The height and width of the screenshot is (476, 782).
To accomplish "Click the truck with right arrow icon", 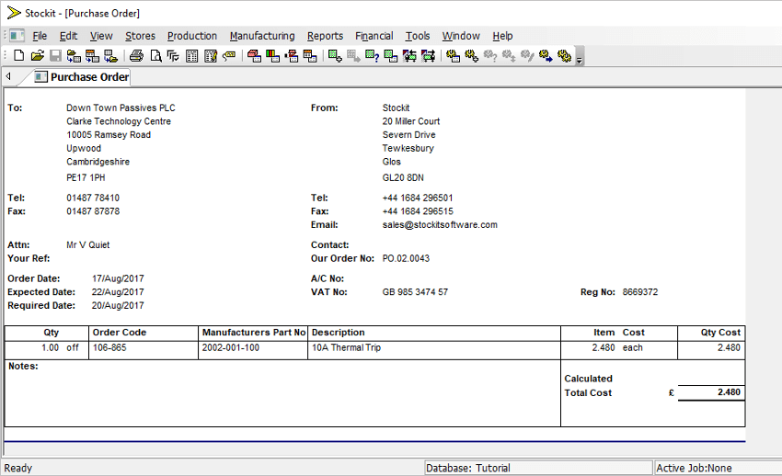I will point(428,56).
